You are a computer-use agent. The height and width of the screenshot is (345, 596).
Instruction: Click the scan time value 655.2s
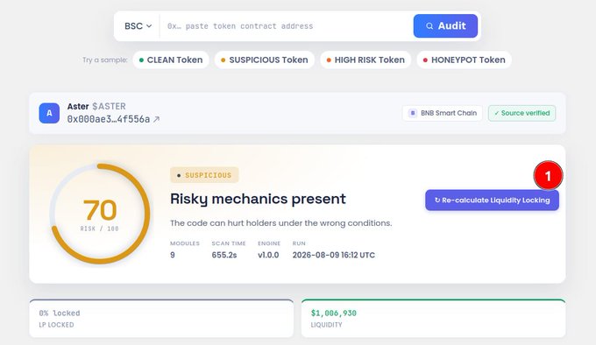point(224,255)
